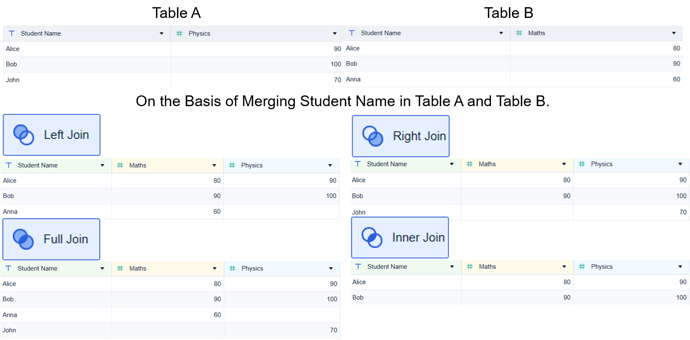The height and width of the screenshot is (340, 690).
Task: Click number-type icon beside Physics in Table A
Action: (x=180, y=33)
